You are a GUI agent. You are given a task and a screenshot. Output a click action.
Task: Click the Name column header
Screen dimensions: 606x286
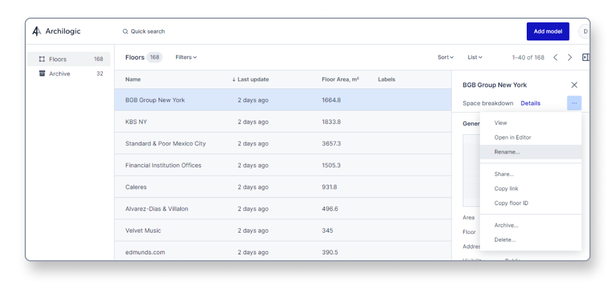tap(133, 80)
